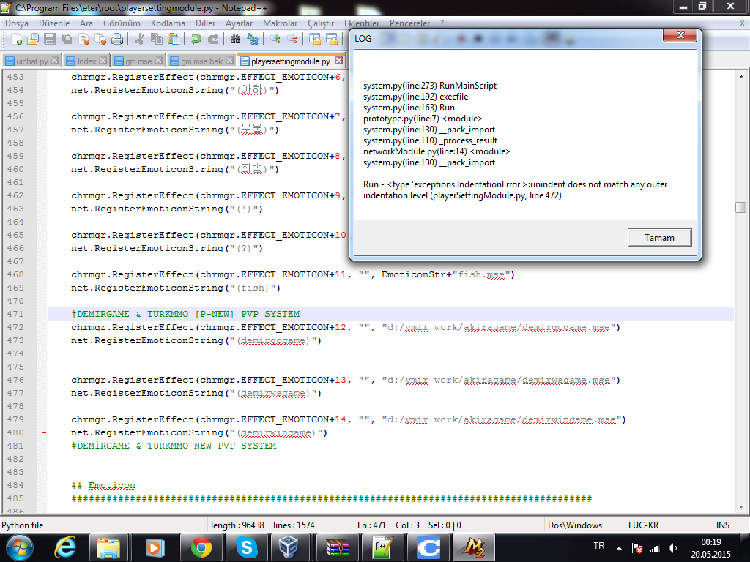Click the Copy toolbar icon
This screenshot has height=562, width=750.
[x=157, y=40]
